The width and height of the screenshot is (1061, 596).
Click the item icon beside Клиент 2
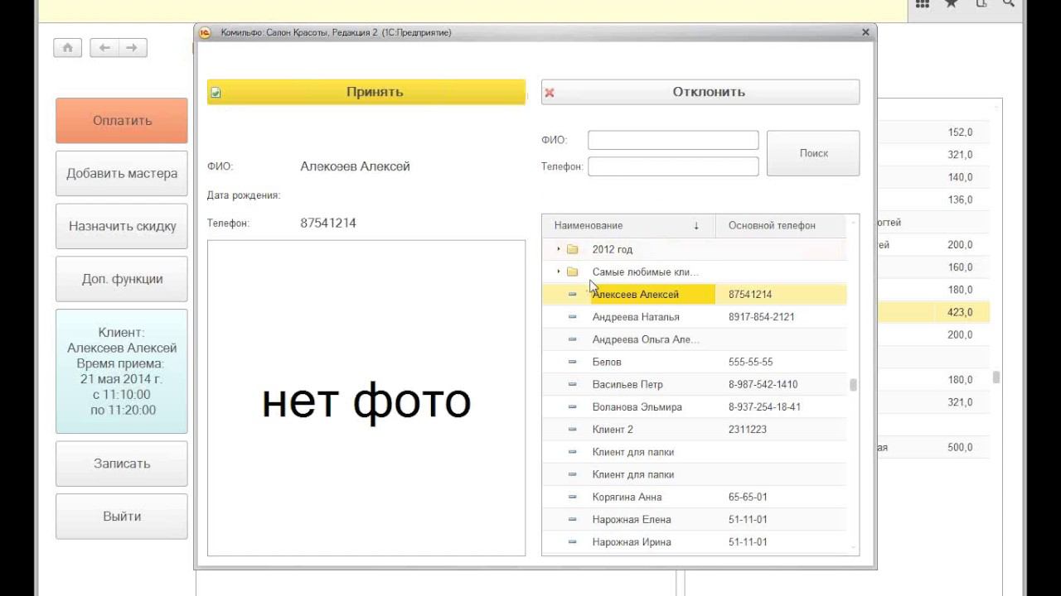tap(572, 430)
